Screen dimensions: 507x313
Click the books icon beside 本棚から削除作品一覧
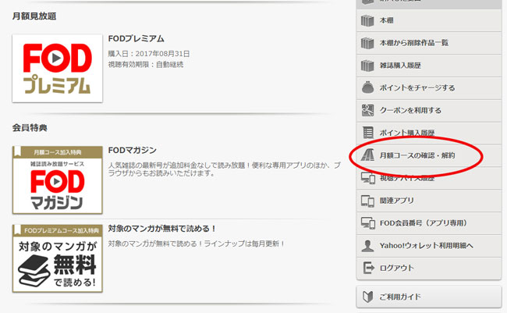tap(367, 43)
